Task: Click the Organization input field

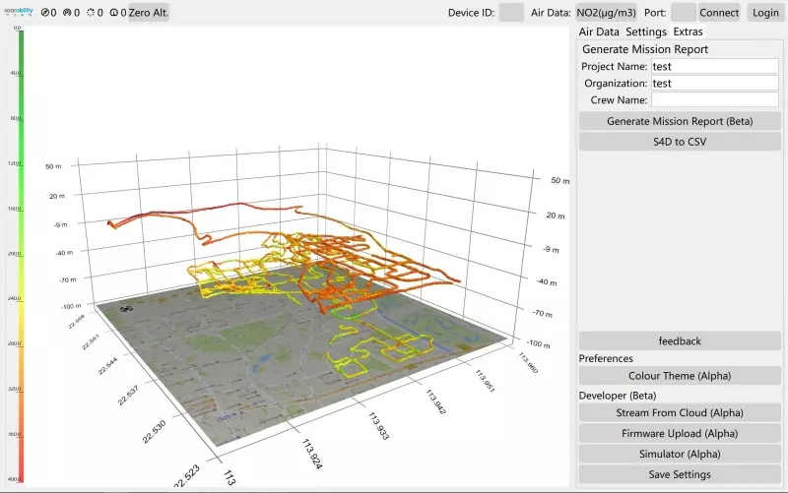Action: [715, 84]
